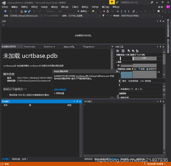Click the restart debugging icon
This screenshot has height=166, width=171.
[108, 11]
